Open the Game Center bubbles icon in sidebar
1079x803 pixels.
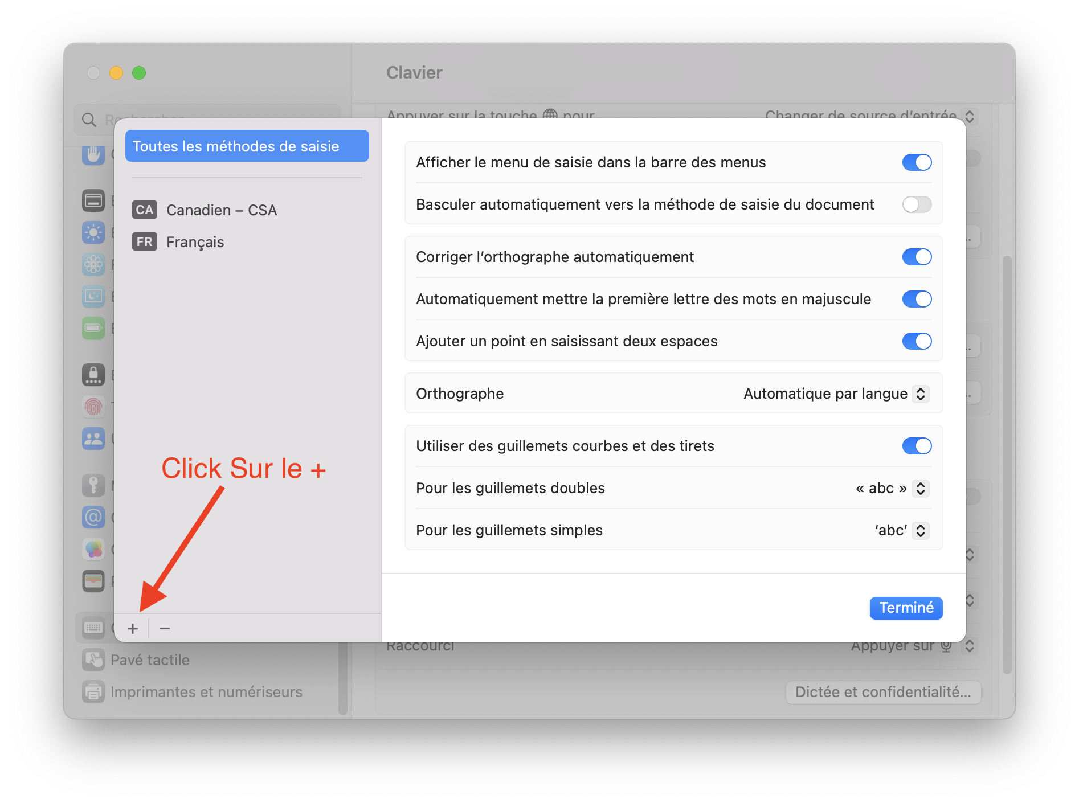[x=93, y=549]
